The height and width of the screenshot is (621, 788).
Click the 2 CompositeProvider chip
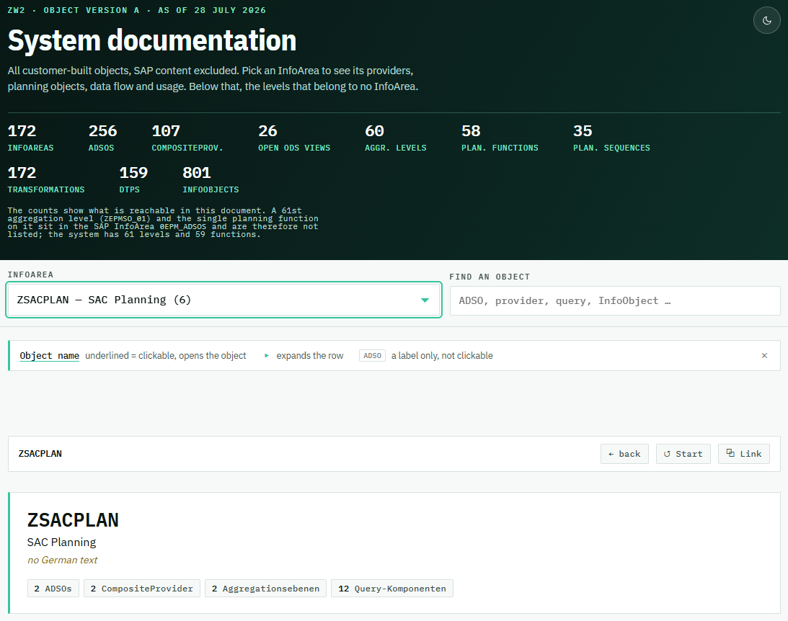pyautogui.click(x=142, y=589)
